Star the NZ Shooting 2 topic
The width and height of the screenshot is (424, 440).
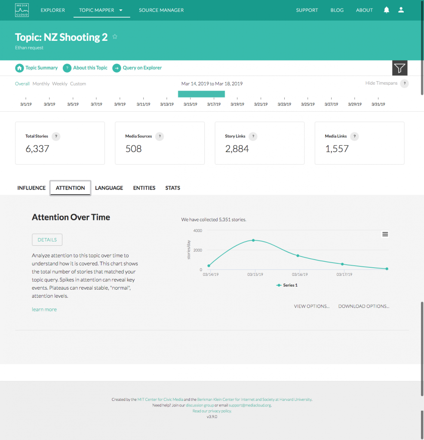[x=115, y=37]
